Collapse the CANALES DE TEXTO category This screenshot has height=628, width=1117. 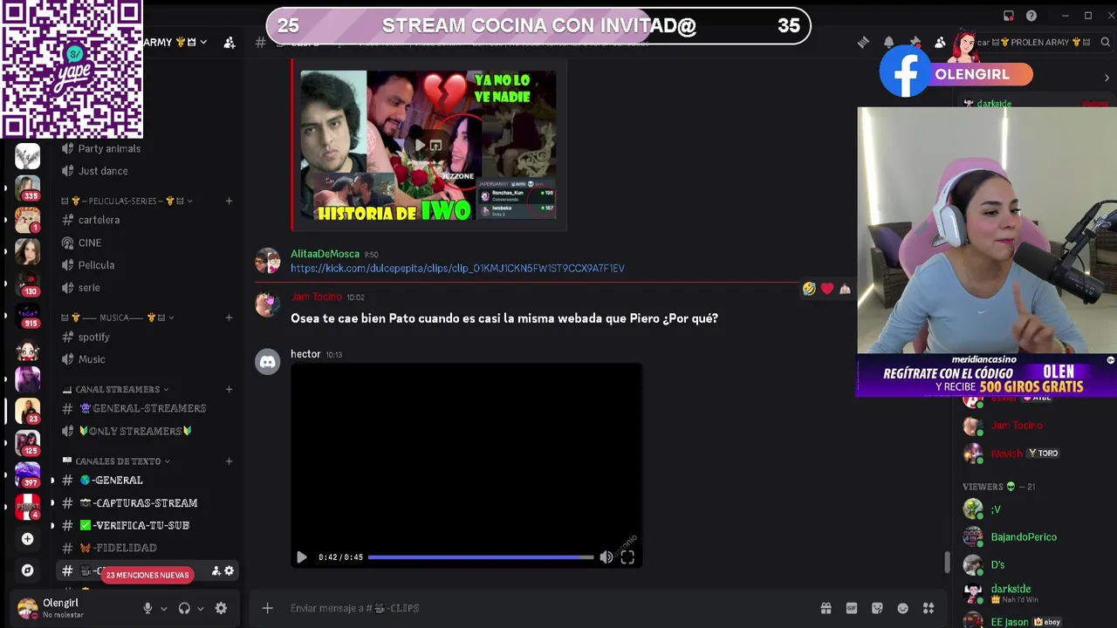(x=116, y=461)
